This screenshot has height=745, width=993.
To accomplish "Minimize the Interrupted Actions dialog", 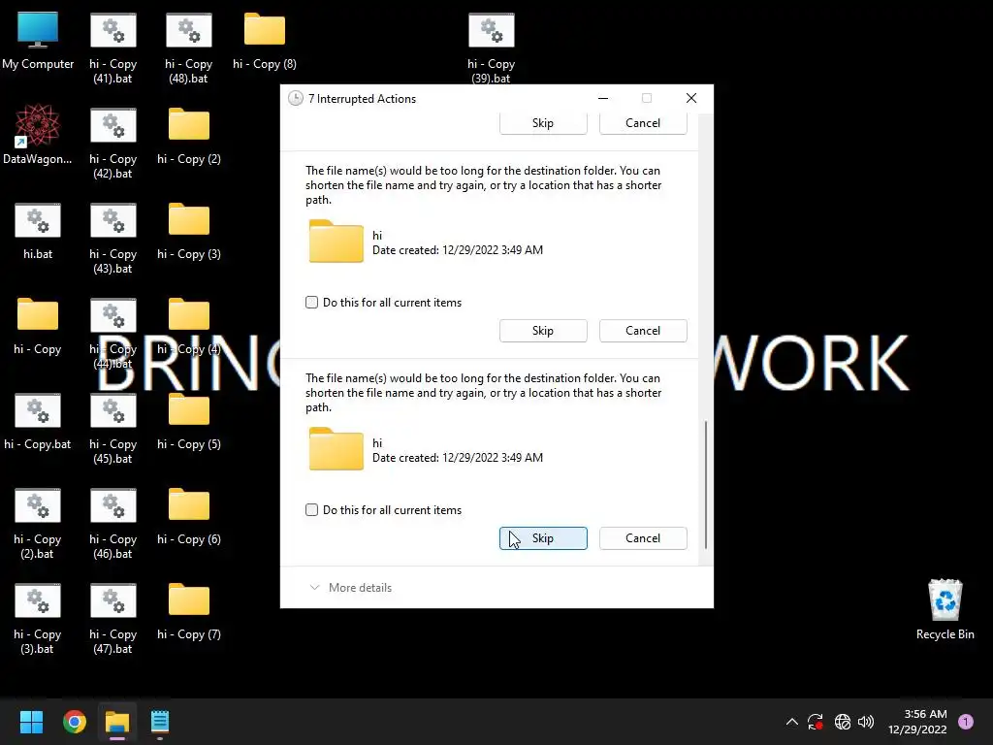I will 603,98.
